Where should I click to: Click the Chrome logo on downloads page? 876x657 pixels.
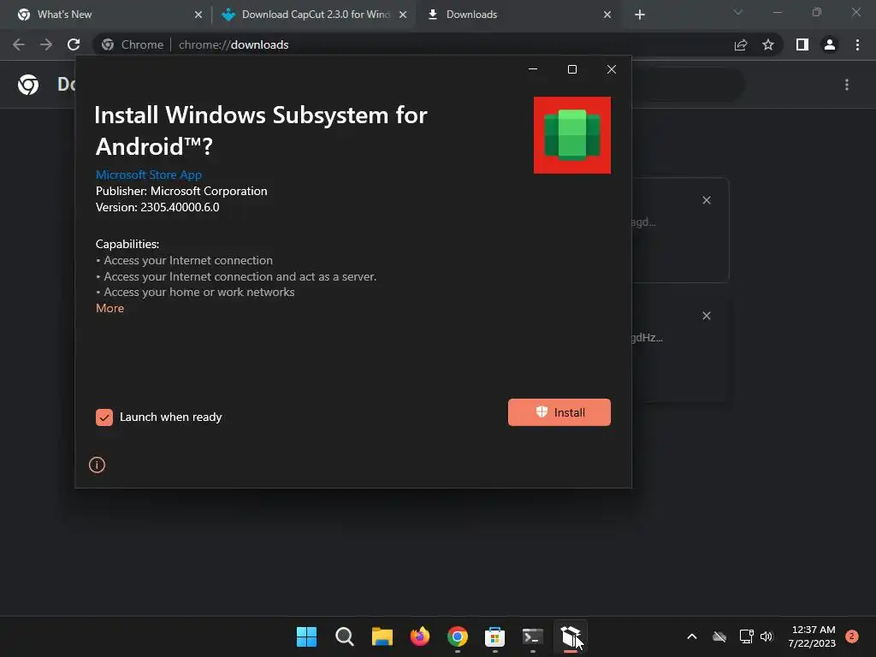28,85
